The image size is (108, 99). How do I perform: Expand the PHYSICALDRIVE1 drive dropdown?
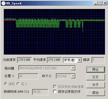click(x=73, y=68)
